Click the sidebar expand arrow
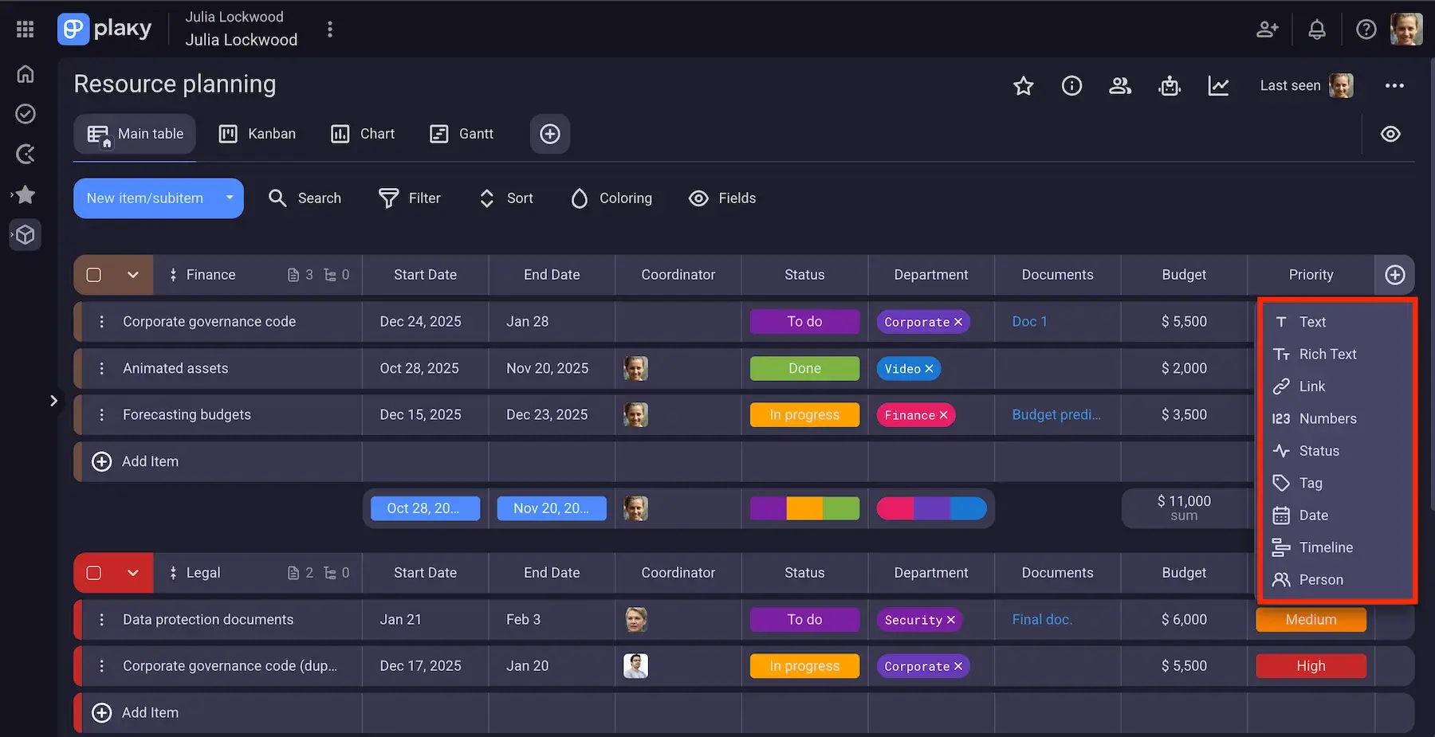 point(54,401)
